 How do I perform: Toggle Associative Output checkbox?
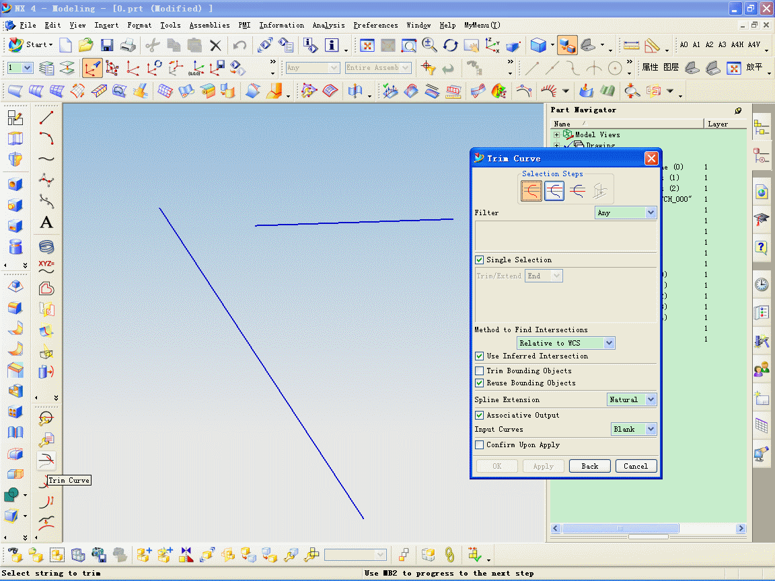pyautogui.click(x=479, y=416)
